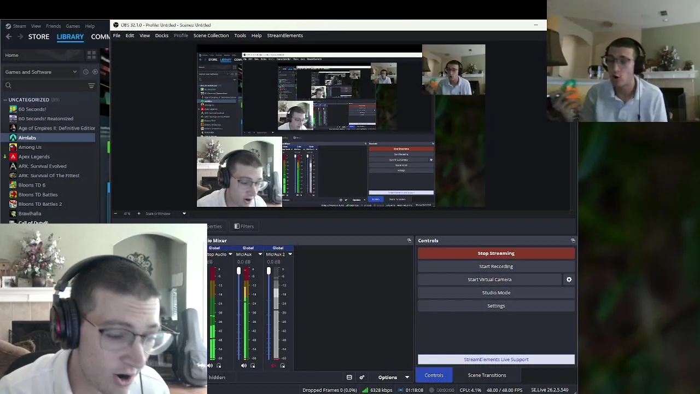Toggle monitoring for Mic/Aux 2

(x=283, y=366)
